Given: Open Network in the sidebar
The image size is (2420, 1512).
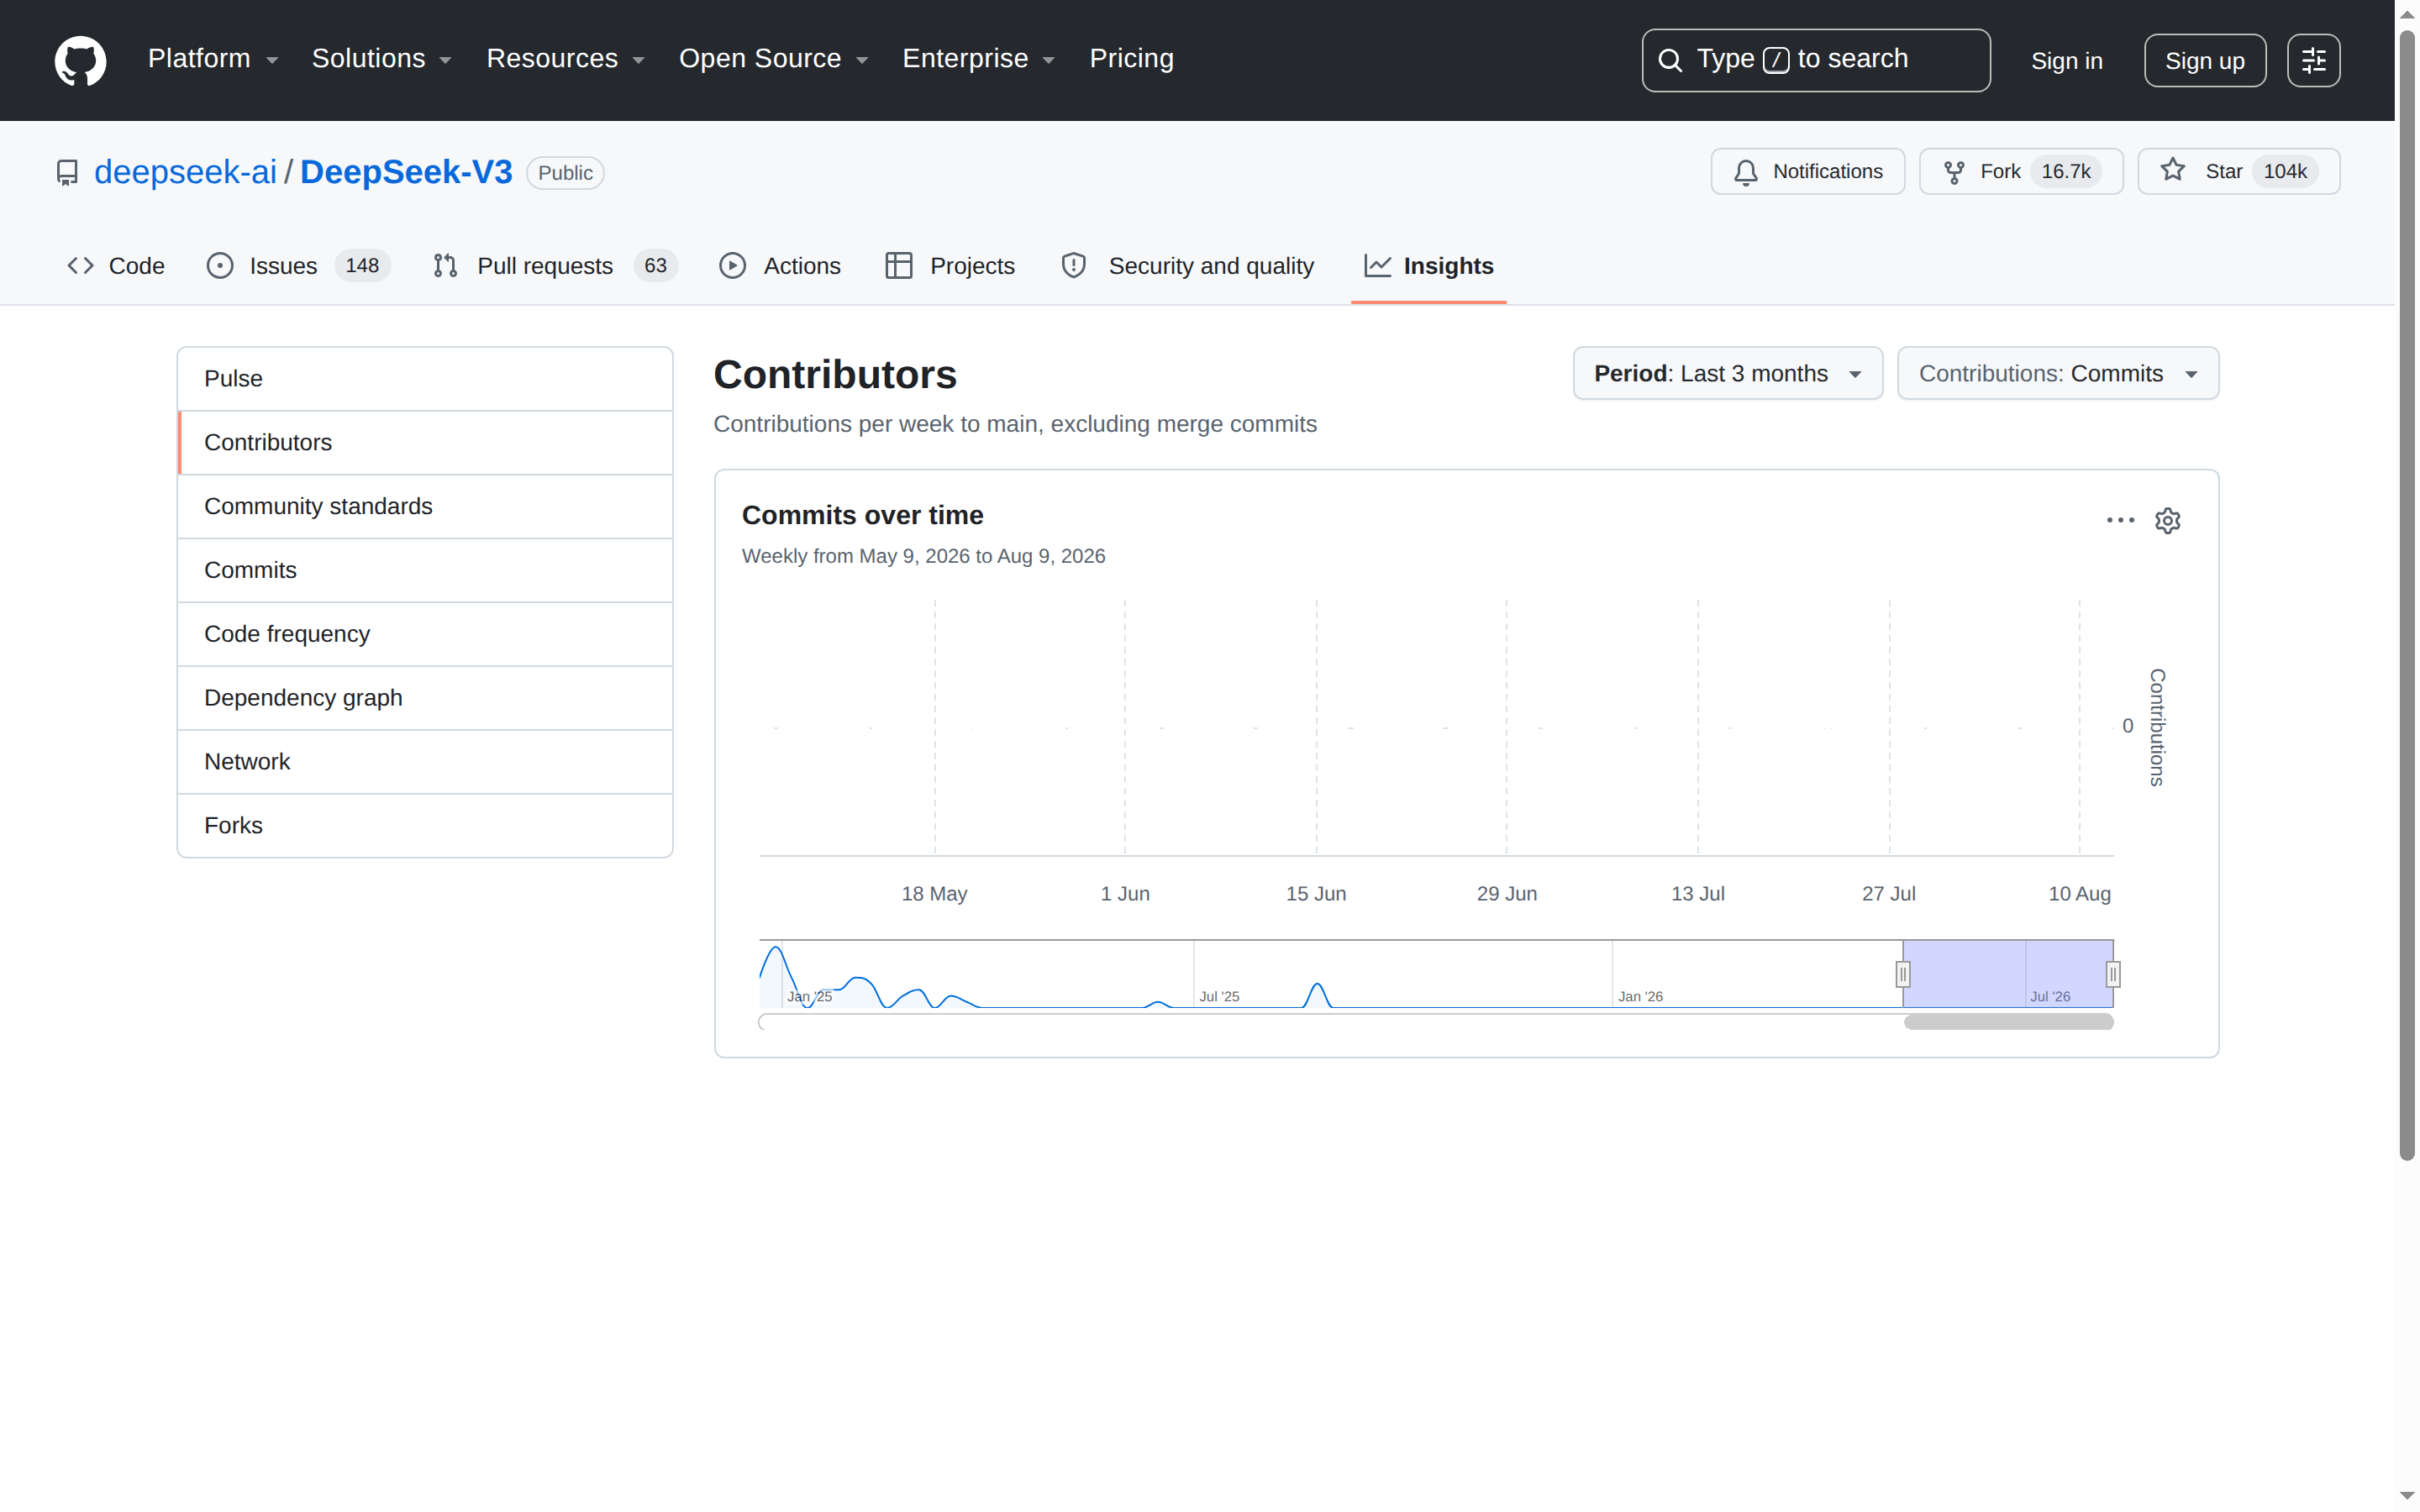Looking at the screenshot, I should click(425, 762).
